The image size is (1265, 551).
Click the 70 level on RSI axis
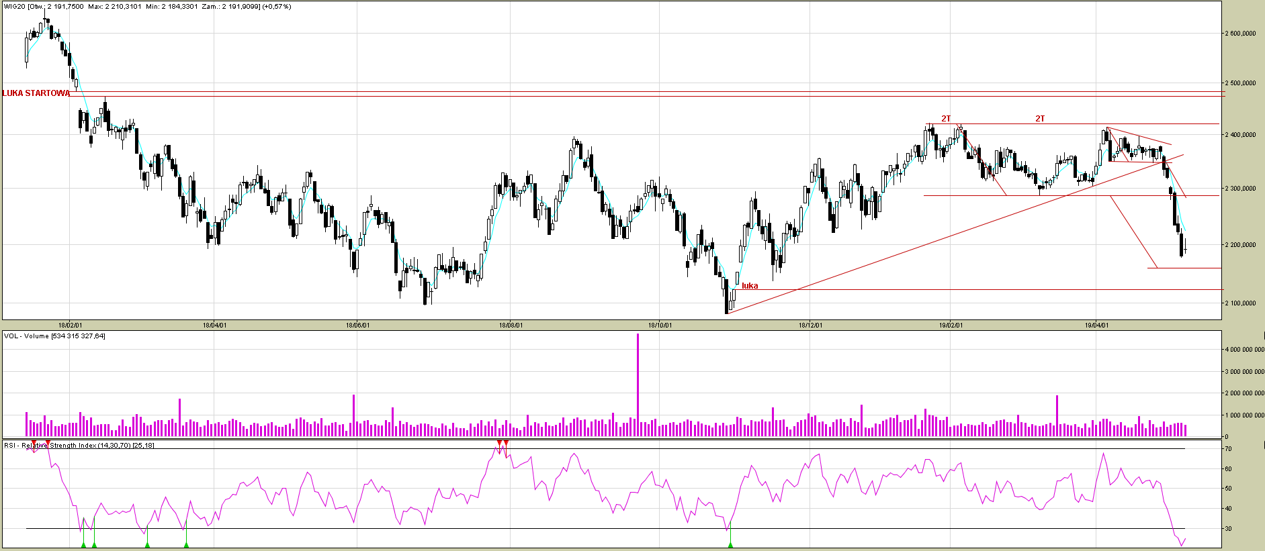[1229, 449]
